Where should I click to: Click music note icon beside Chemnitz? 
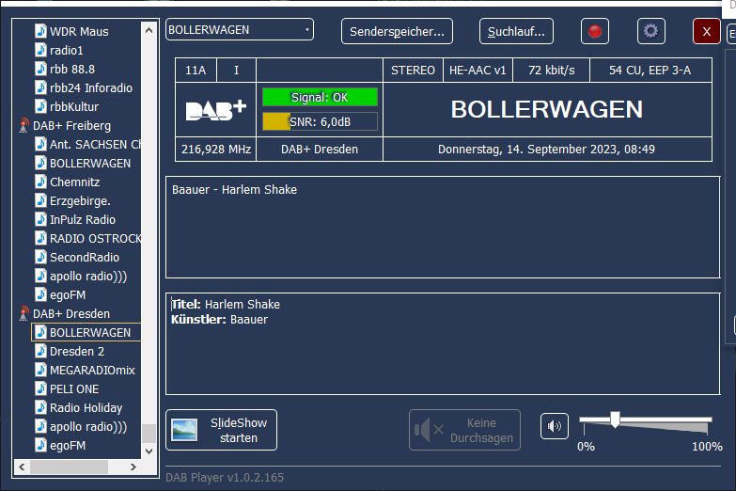click(40, 182)
